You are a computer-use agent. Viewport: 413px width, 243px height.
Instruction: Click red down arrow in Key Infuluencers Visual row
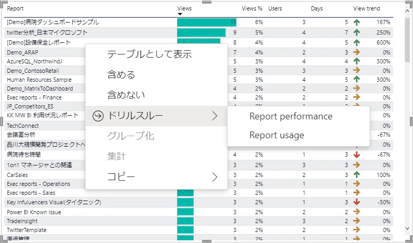356,202
